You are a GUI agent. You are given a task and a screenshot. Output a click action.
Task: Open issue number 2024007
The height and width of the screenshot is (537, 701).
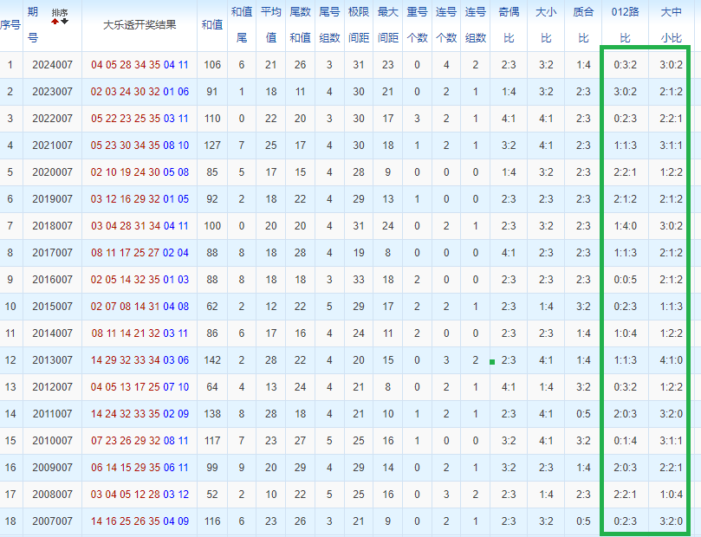52,65
